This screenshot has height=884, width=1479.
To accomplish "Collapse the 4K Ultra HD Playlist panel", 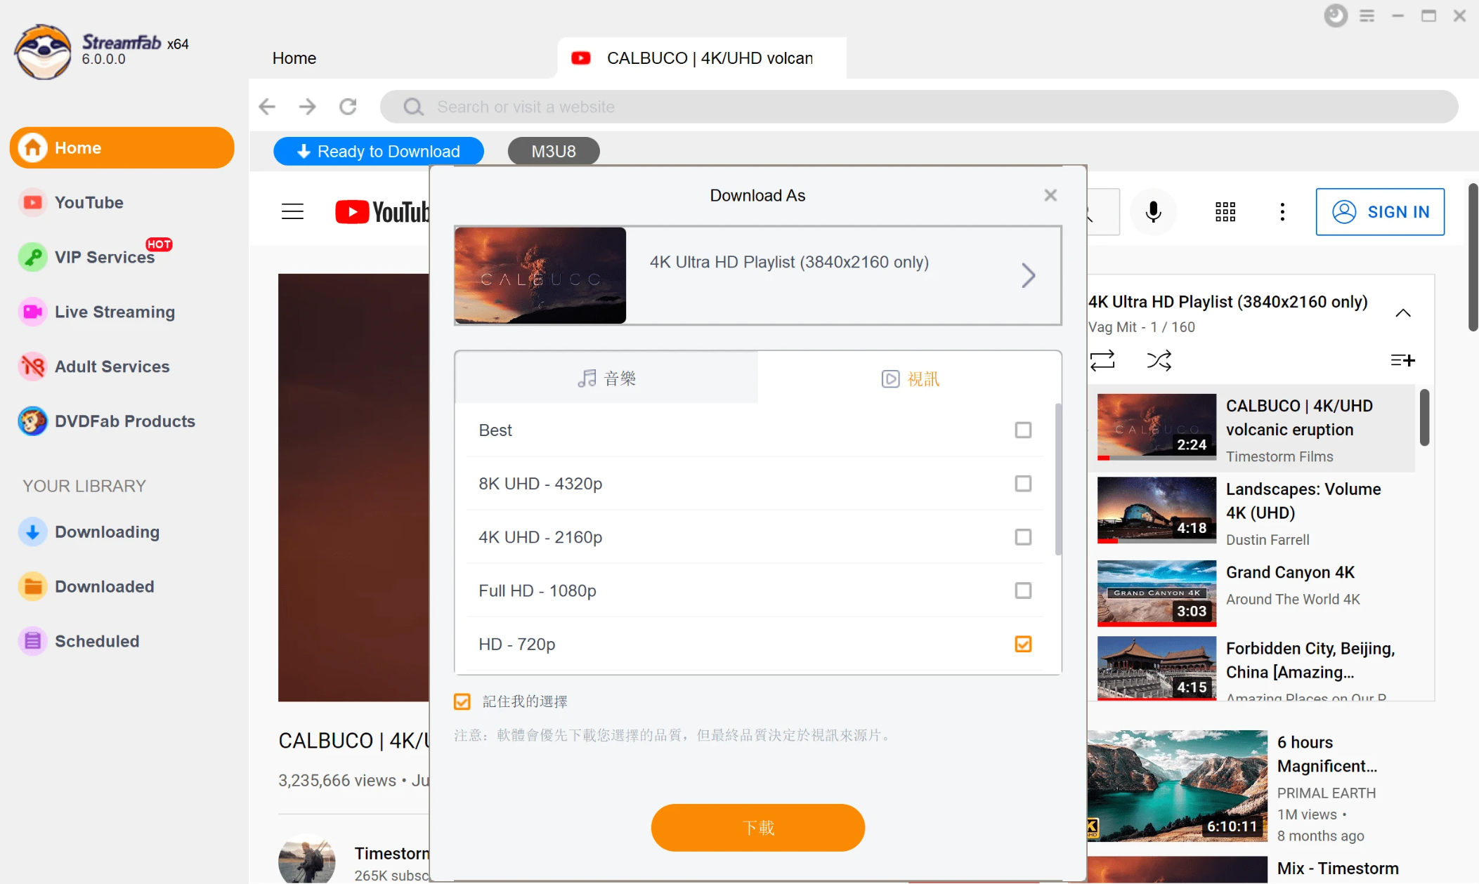I will [1403, 313].
